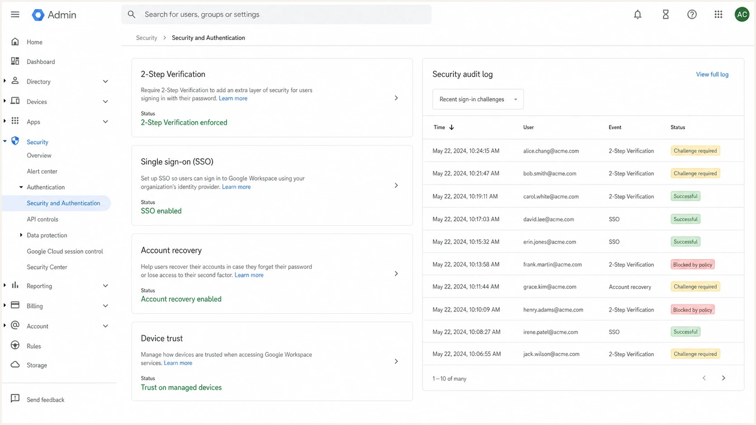Screen dimensions: 756x425
Task: Click Challenge required for grace.kim
Action: 695,287
